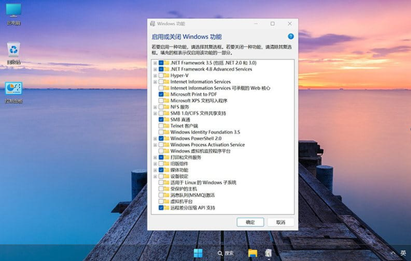Click the 启用或关闭 Windows 功能 heading

pyautogui.click(x=187, y=37)
